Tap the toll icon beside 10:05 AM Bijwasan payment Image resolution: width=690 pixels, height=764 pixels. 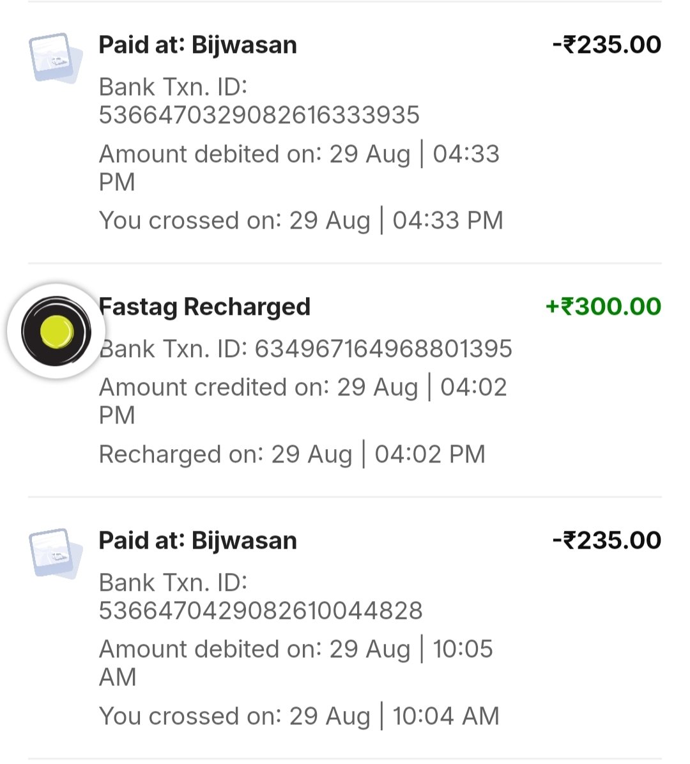point(55,553)
